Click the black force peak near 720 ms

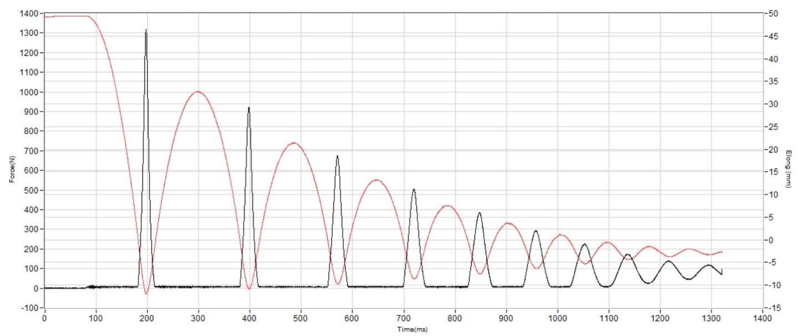point(414,190)
